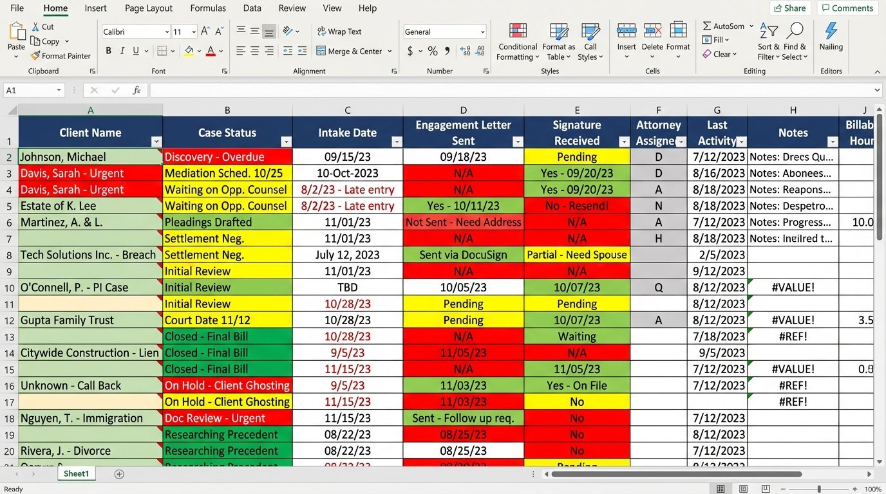
Task: Open the Review menu tab
Action: click(292, 8)
